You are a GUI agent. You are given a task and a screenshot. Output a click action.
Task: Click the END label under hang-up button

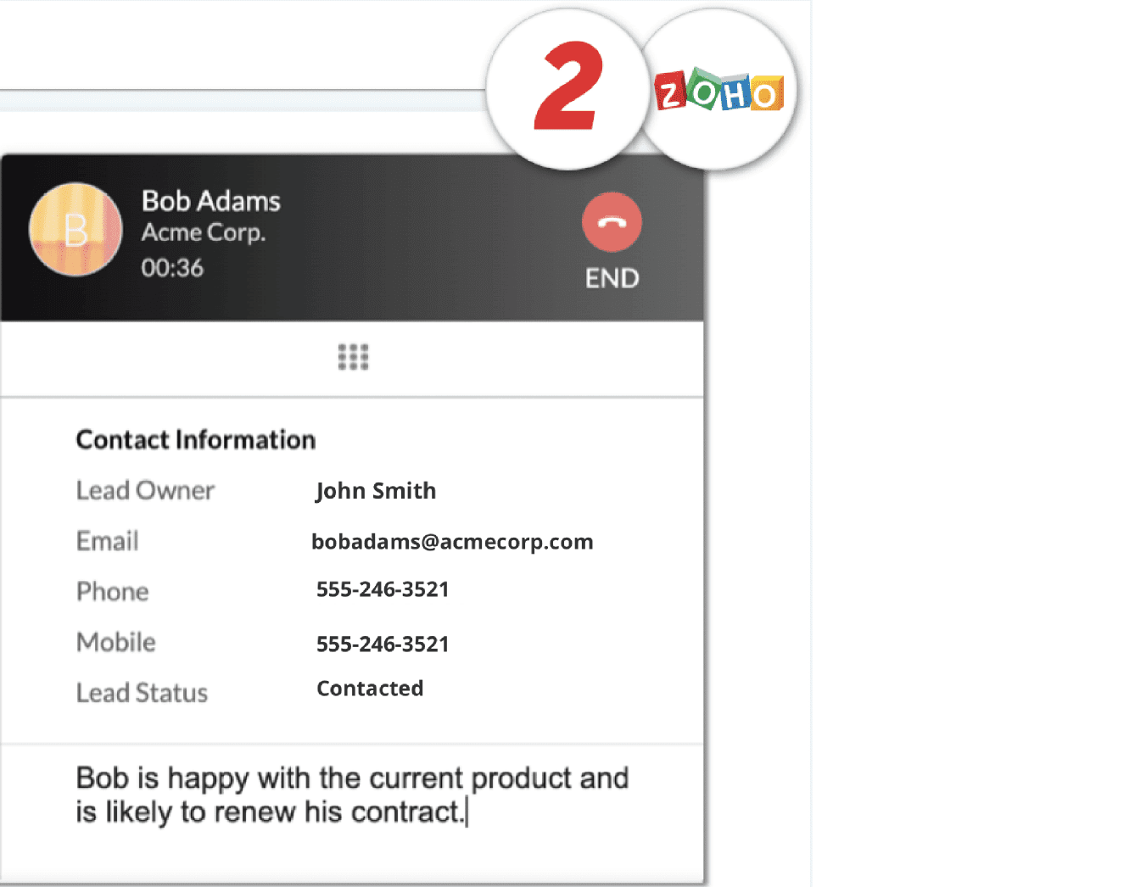[x=612, y=278]
